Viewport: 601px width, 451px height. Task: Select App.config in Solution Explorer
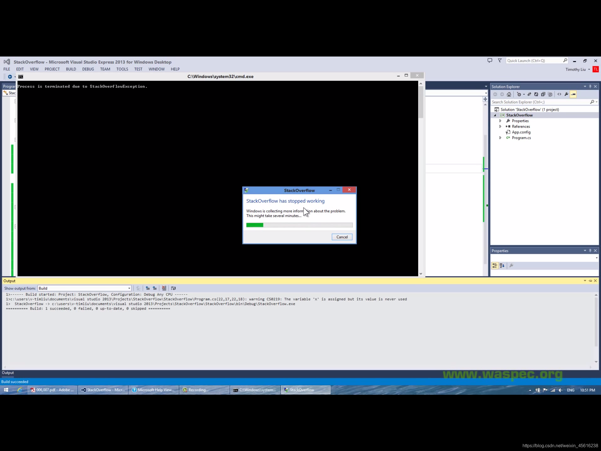pyautogui.click(x=521, y=132)
